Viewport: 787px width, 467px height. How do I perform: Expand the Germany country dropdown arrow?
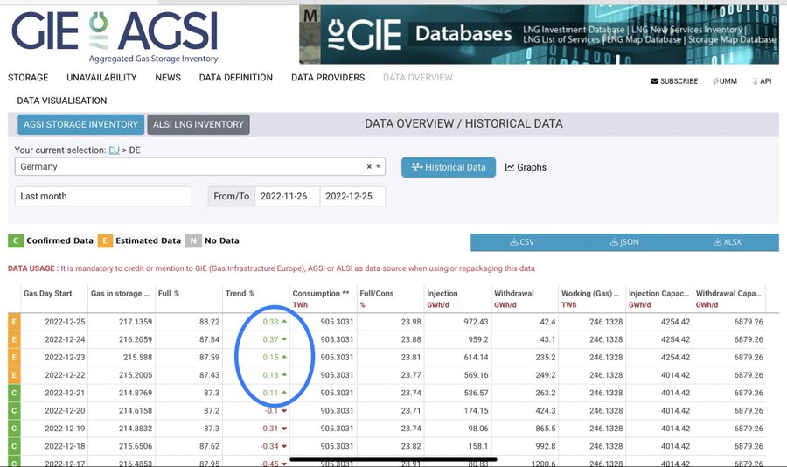click(x=379, y=167)
